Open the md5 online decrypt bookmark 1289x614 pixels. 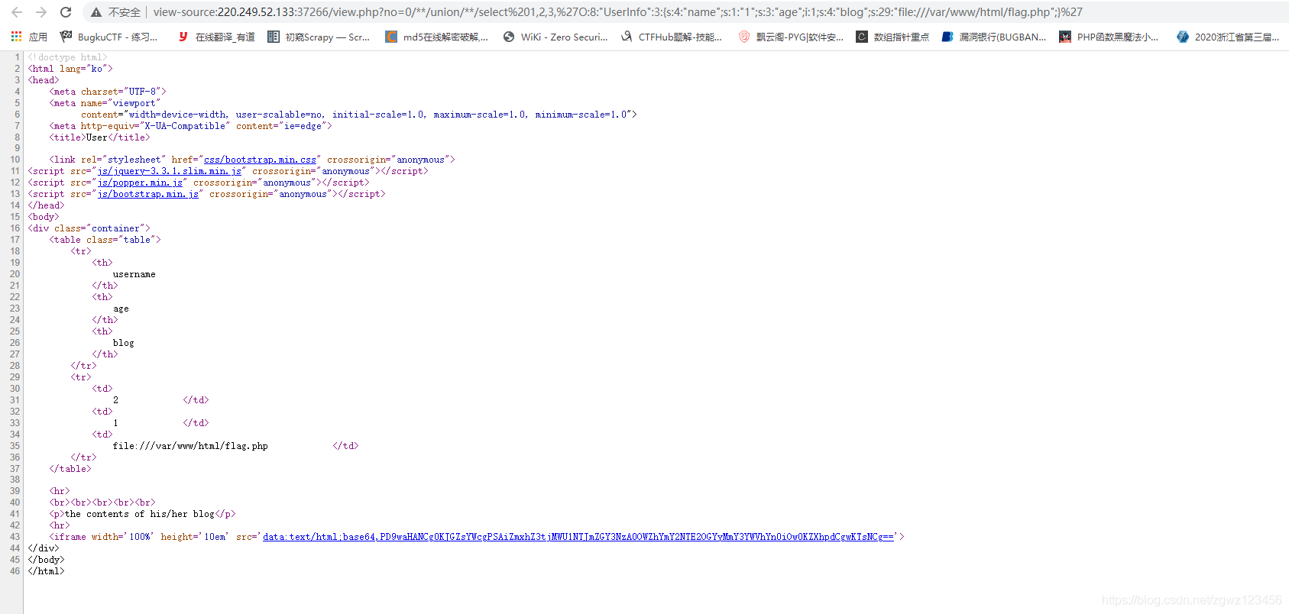tap(437, 37)
